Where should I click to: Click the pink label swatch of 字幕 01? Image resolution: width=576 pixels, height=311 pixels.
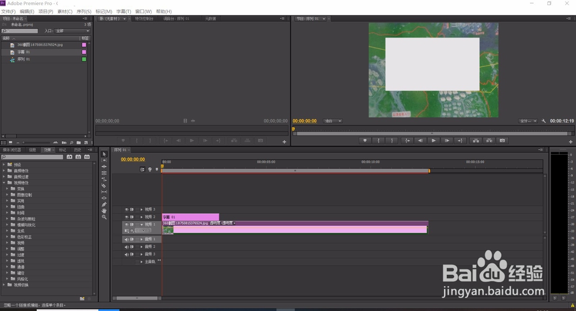coord(84,52)
